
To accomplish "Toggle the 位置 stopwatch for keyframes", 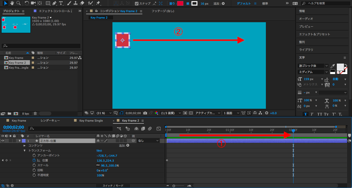I will (x=34, y=160).
